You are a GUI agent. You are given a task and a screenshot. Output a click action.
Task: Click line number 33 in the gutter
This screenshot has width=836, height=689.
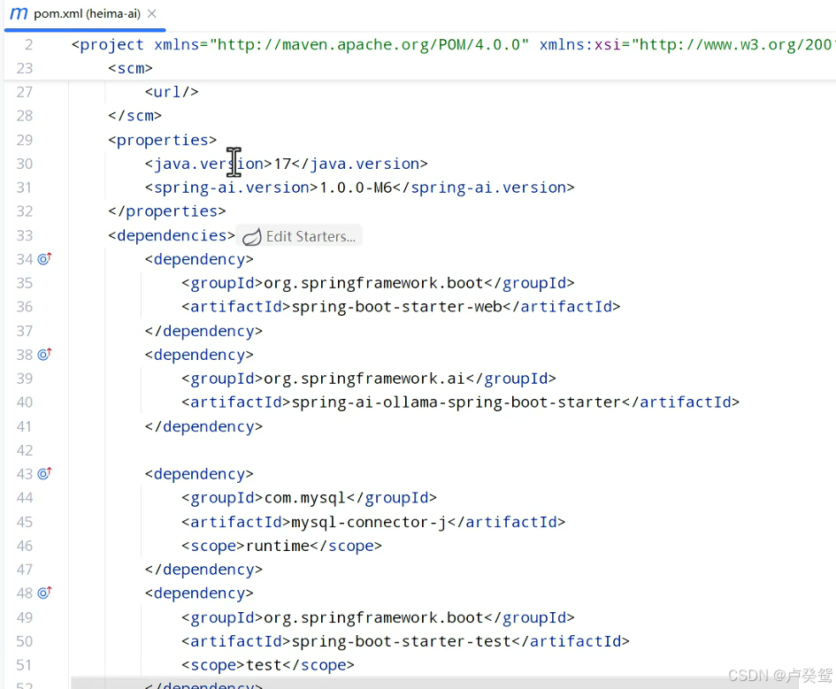tap(25, 235)
